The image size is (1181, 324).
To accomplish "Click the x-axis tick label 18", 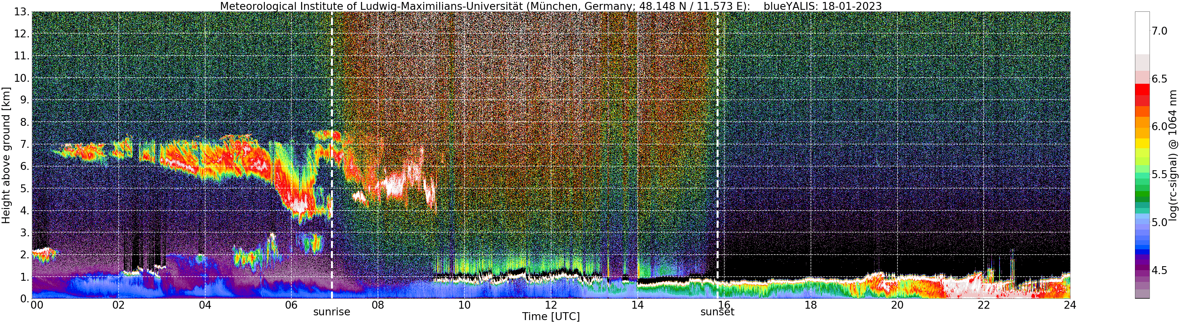I will coord(811,305).
